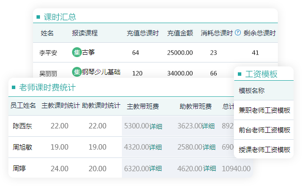The height and width of the screenshot is (186, 302).
Task: Click remaining hours value 41
Action: point(256,53)
